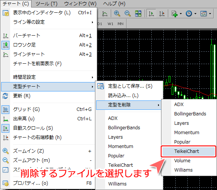
Task: Open the ヘルプ (H) menu
Action: (x=114, y=4)
